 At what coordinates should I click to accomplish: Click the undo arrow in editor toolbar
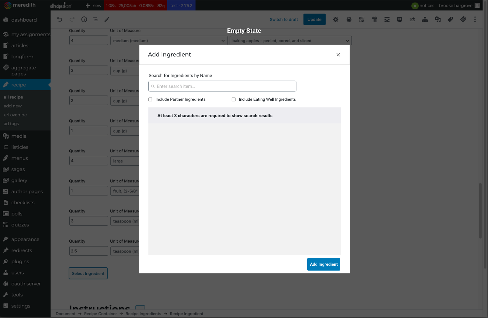tap(60, 20)
